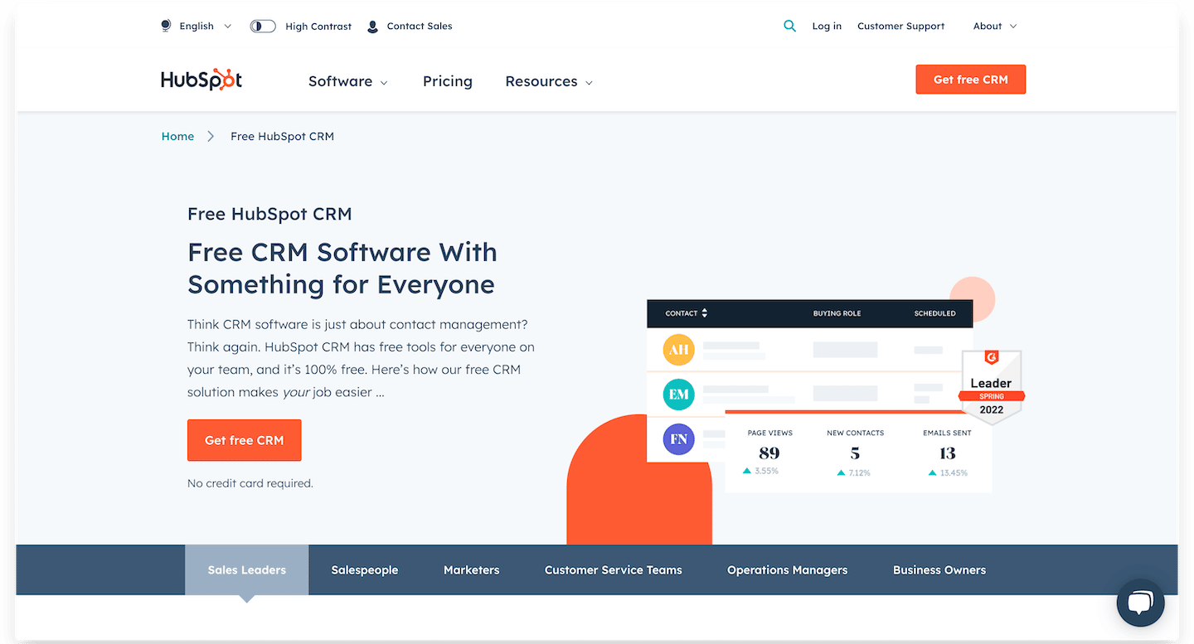Click the HubSpot logo

201,80
